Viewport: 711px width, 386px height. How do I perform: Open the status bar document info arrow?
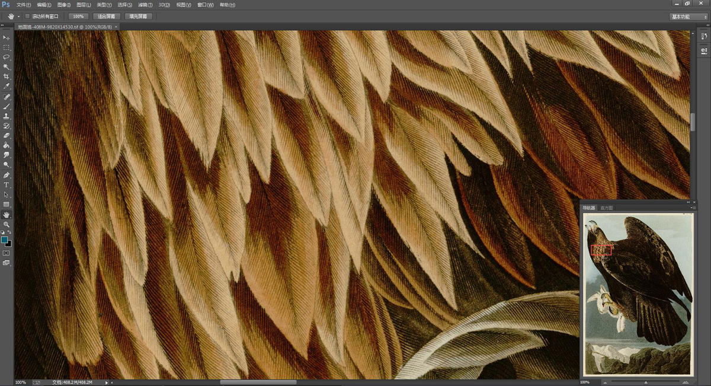107,382
